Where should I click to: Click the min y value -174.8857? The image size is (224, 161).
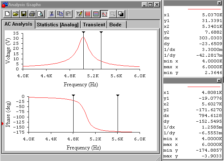(209, 150)
